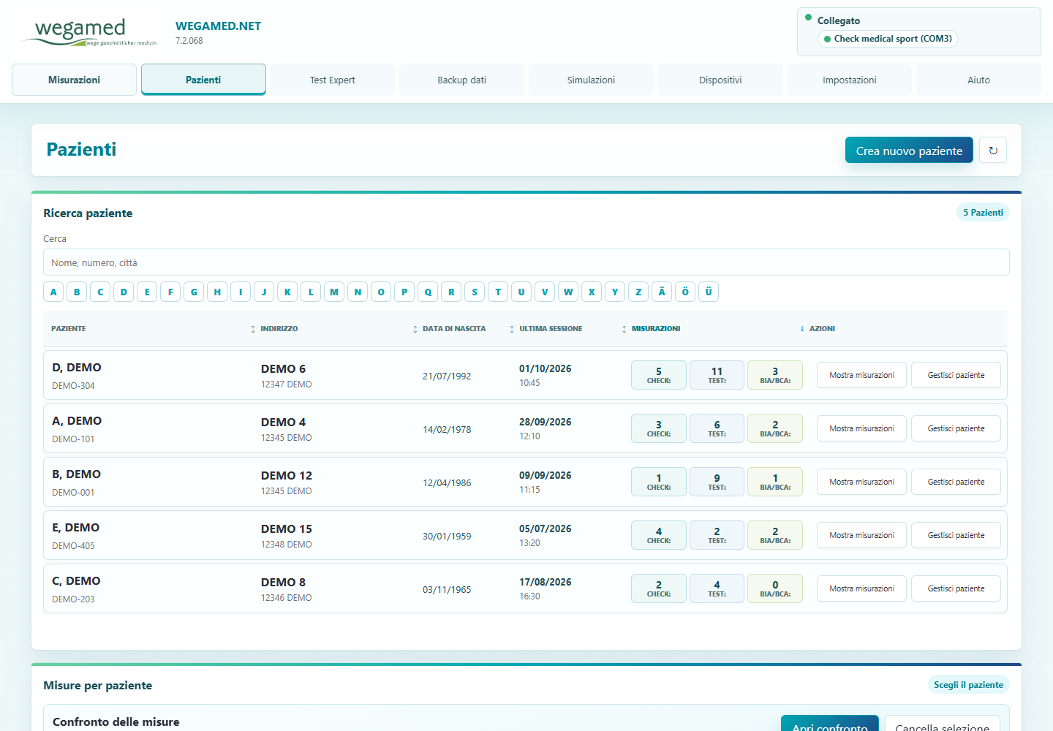Sort the table by ULTIMA SESSIONE

click(x=551, y=329)
